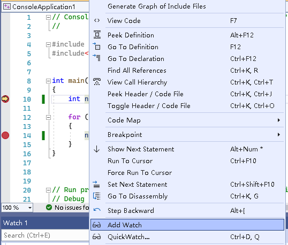Image resolution: width=288 pixels, height=245 pixels.
Task: Click the View Call Hierarchy icon
Action: (97, 82)
